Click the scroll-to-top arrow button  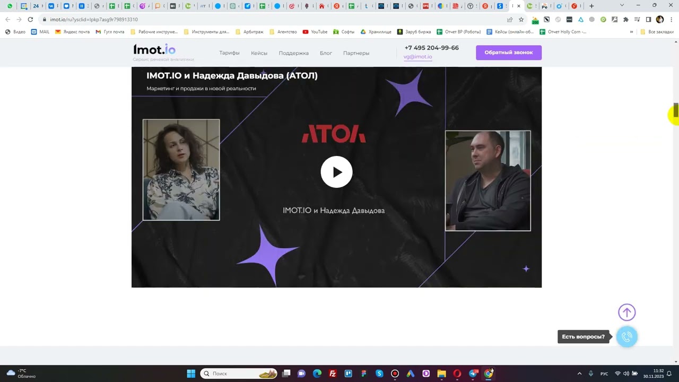(626, 312)
